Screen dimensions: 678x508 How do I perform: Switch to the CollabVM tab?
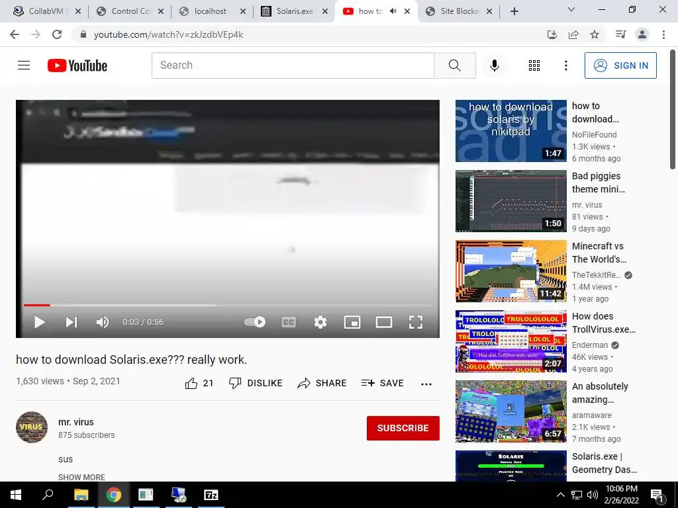[x=43, y=11]
